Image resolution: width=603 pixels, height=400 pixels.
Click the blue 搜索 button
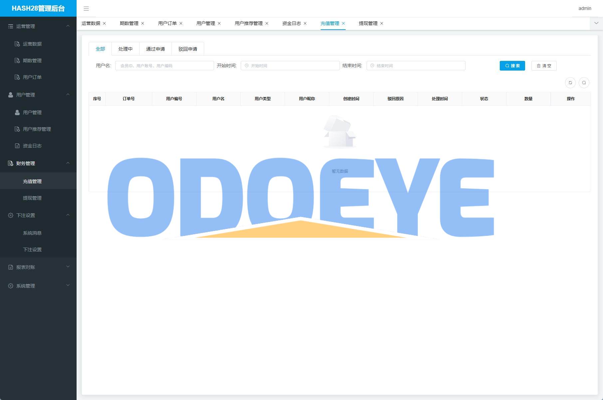click(x=512, y=66)
